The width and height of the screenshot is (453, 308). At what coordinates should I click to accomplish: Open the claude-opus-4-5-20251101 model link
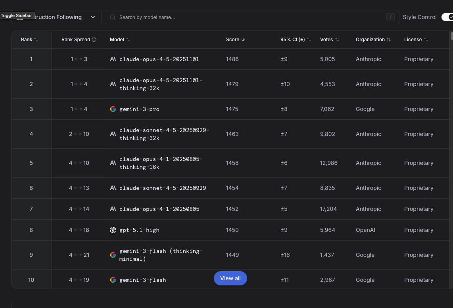pos(159,59)
